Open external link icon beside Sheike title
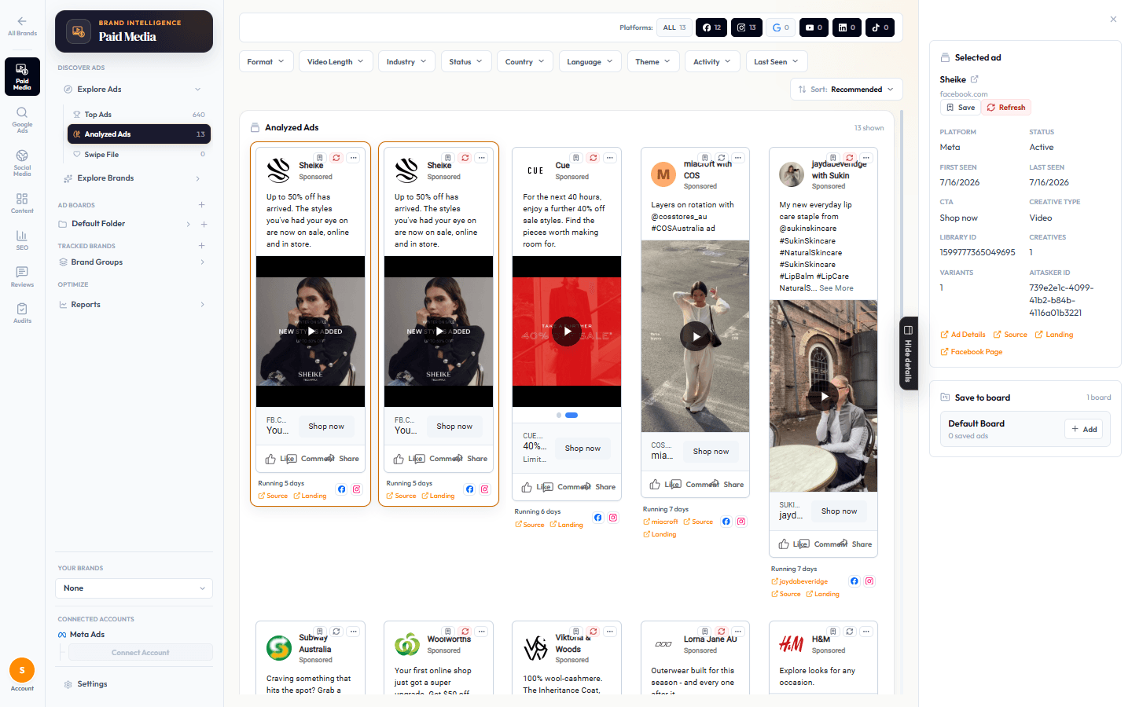The height and width of the screenshot is (707, 1132). click(x=975, y=79)
